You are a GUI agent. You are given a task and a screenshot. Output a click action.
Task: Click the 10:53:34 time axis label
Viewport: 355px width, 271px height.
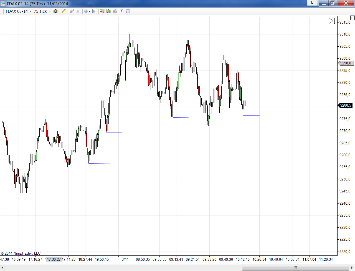click(x=293, y=259)
